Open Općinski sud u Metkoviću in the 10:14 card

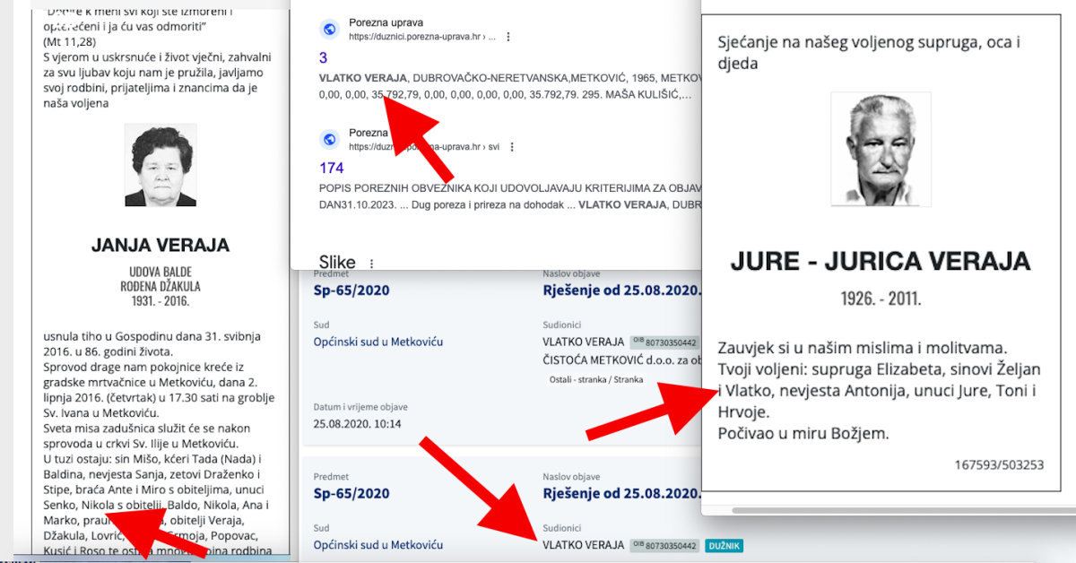(378, 342)
